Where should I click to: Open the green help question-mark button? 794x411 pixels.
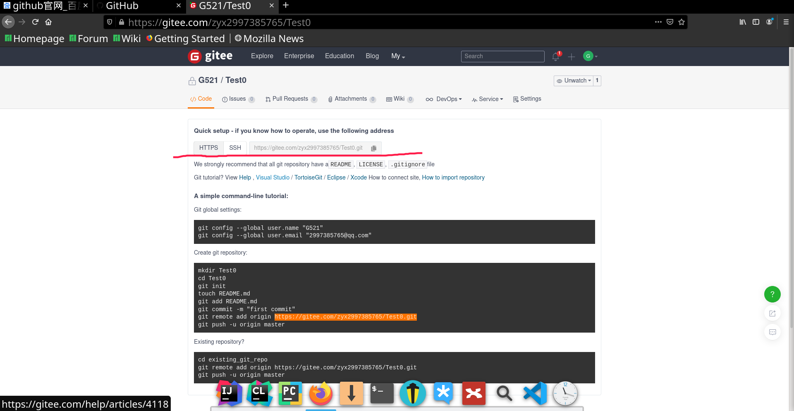[x=772, y=294]
